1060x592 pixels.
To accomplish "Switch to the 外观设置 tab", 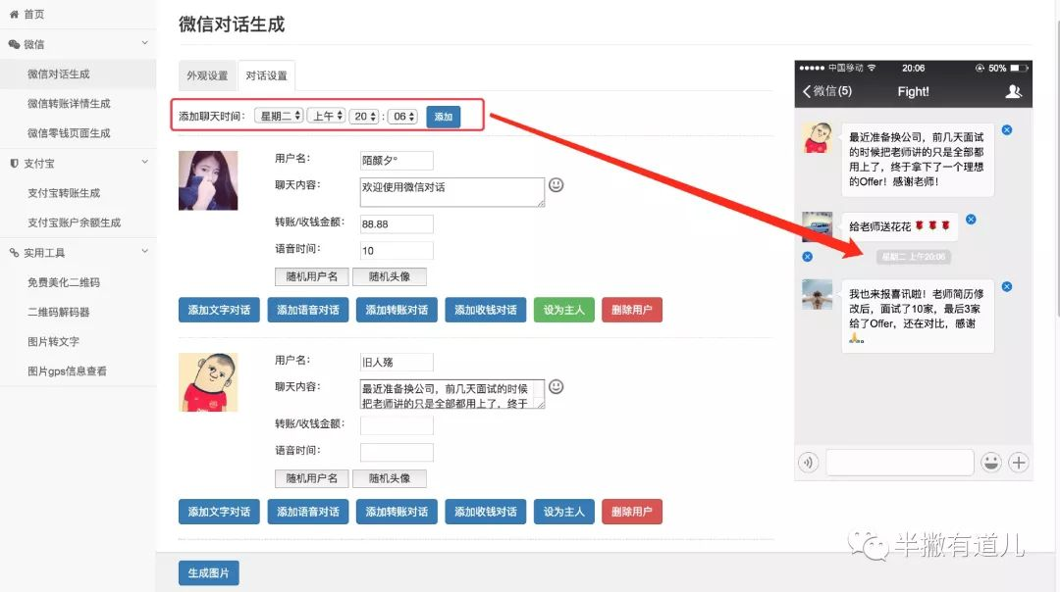I will coord(207,75).
